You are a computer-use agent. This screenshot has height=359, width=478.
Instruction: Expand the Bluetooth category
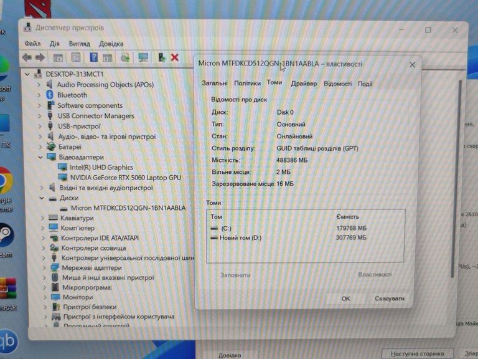39,95
